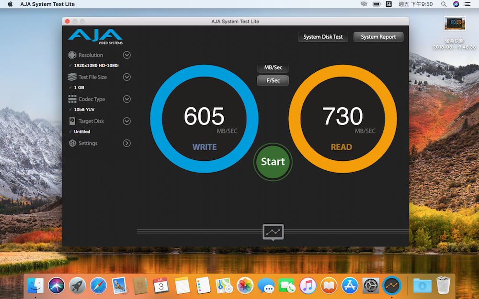Open the AJA System Test Lite menu
Viewport: 479px width, 299px height.
tap(47, 4)
